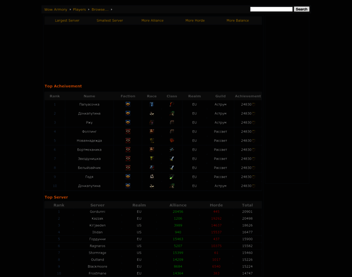The width and height of the screenshot is (352, 277).
Task: Click class icon in rank 10 Дочкапутина row
Action: point(172,186)
